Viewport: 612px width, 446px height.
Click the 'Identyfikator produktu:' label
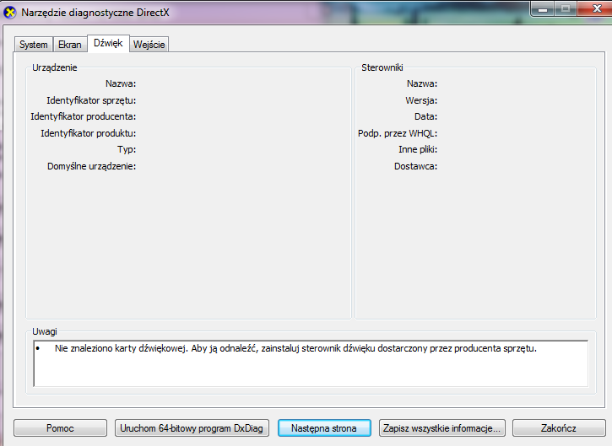(x=88, y=133)
